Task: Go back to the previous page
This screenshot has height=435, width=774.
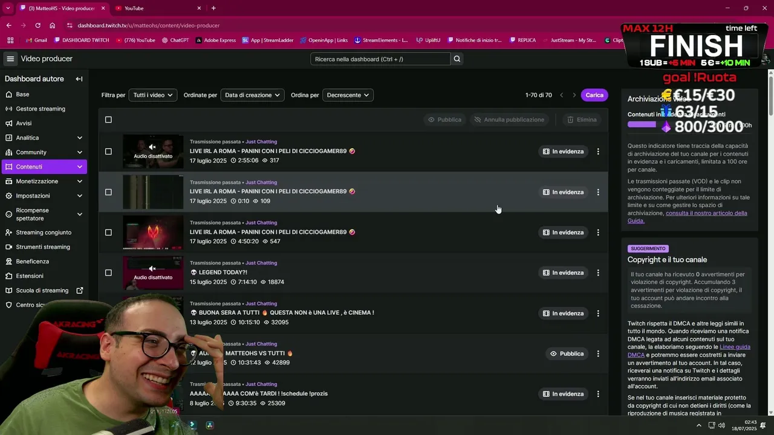Action: click(x=8, y=25)
